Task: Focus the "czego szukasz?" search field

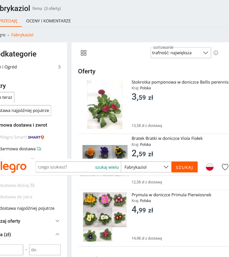Action: coord(64,167)
